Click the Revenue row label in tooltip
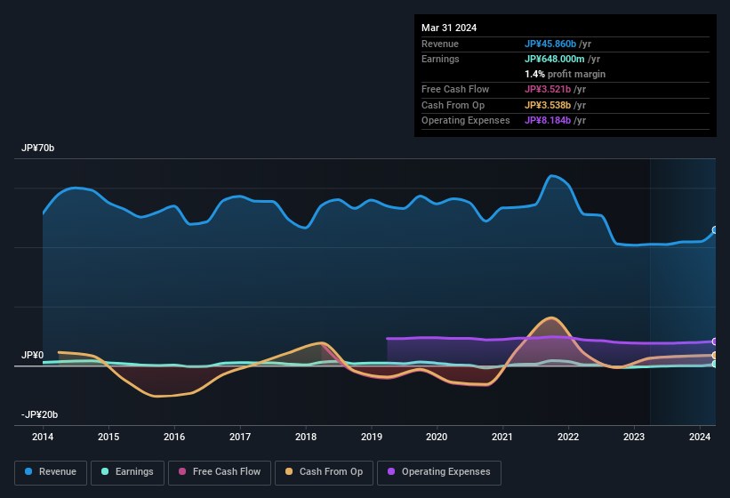This screenshot has width=730, height=498. (x=440, y=44)
